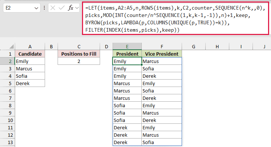Click the Vice President header cell
The width and height of the screenshot is (271, 147).
click(x=162, y=54)
